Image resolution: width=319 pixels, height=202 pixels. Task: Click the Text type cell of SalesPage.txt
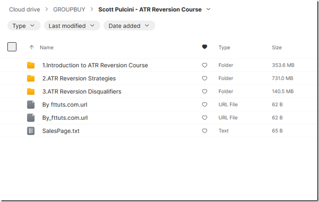[x=224, y=131]
